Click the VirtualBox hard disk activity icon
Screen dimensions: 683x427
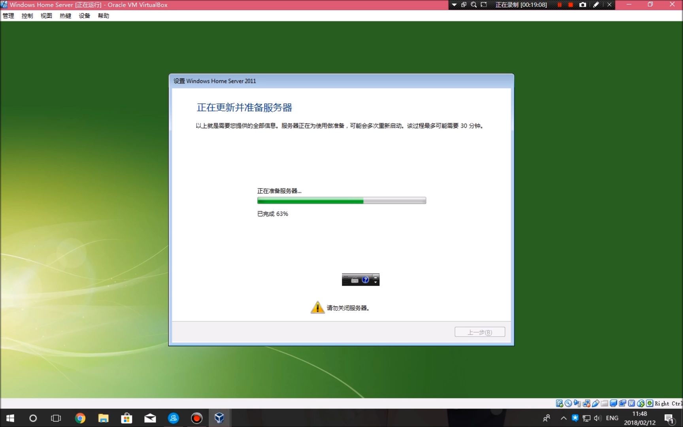tap(559, 403)
